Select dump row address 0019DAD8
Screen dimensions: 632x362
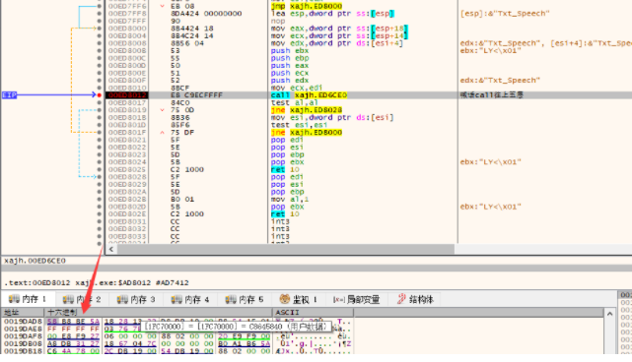23,322
